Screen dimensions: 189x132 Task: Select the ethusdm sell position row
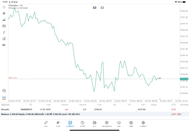[x=89, y=109]
